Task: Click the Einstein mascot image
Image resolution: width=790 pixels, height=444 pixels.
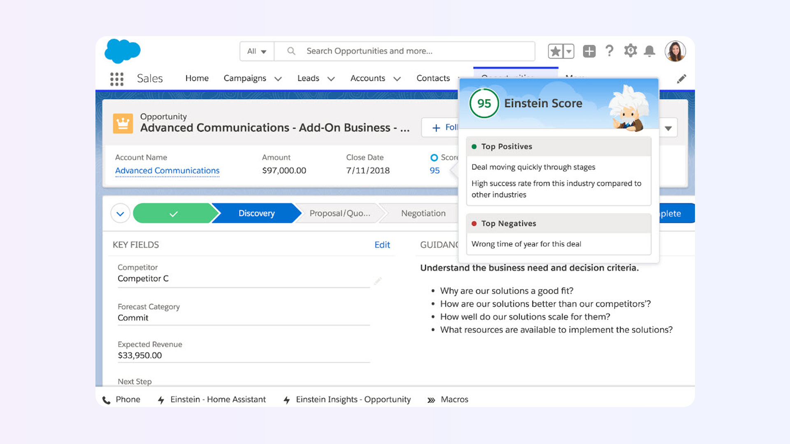Action: [628, 108]
